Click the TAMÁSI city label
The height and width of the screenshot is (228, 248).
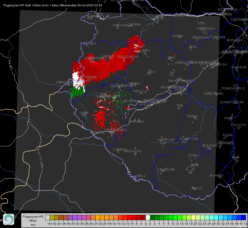click(192, 116)
